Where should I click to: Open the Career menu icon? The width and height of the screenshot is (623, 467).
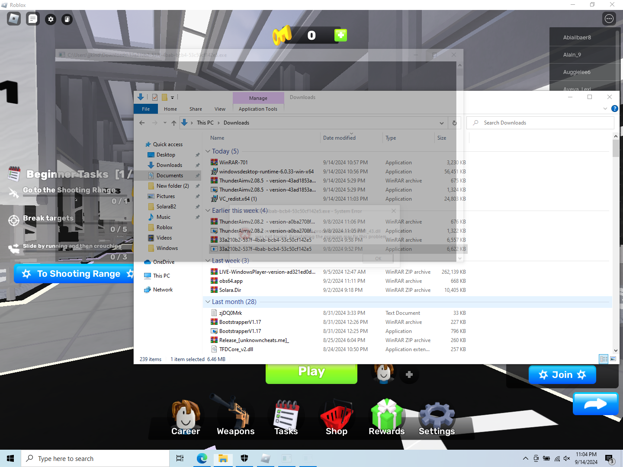coord(186,417)
